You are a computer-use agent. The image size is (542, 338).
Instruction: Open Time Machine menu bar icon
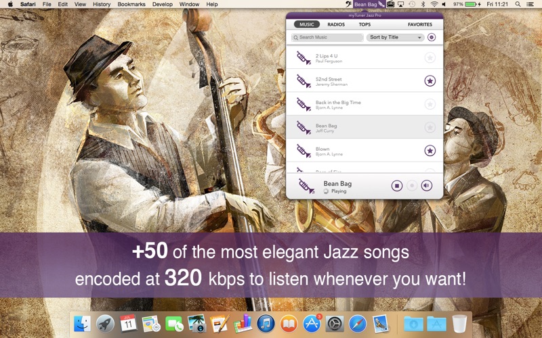click(412, 4)
